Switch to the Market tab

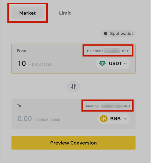click(27, 13)
